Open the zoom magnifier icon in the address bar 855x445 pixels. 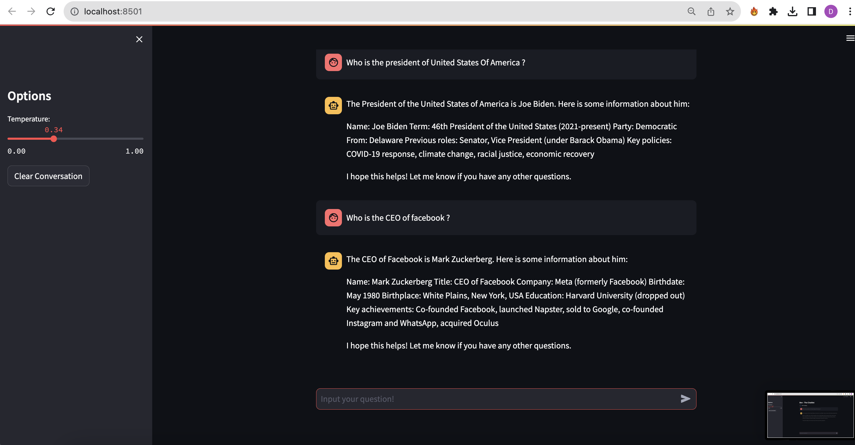[x=691, y=12]
